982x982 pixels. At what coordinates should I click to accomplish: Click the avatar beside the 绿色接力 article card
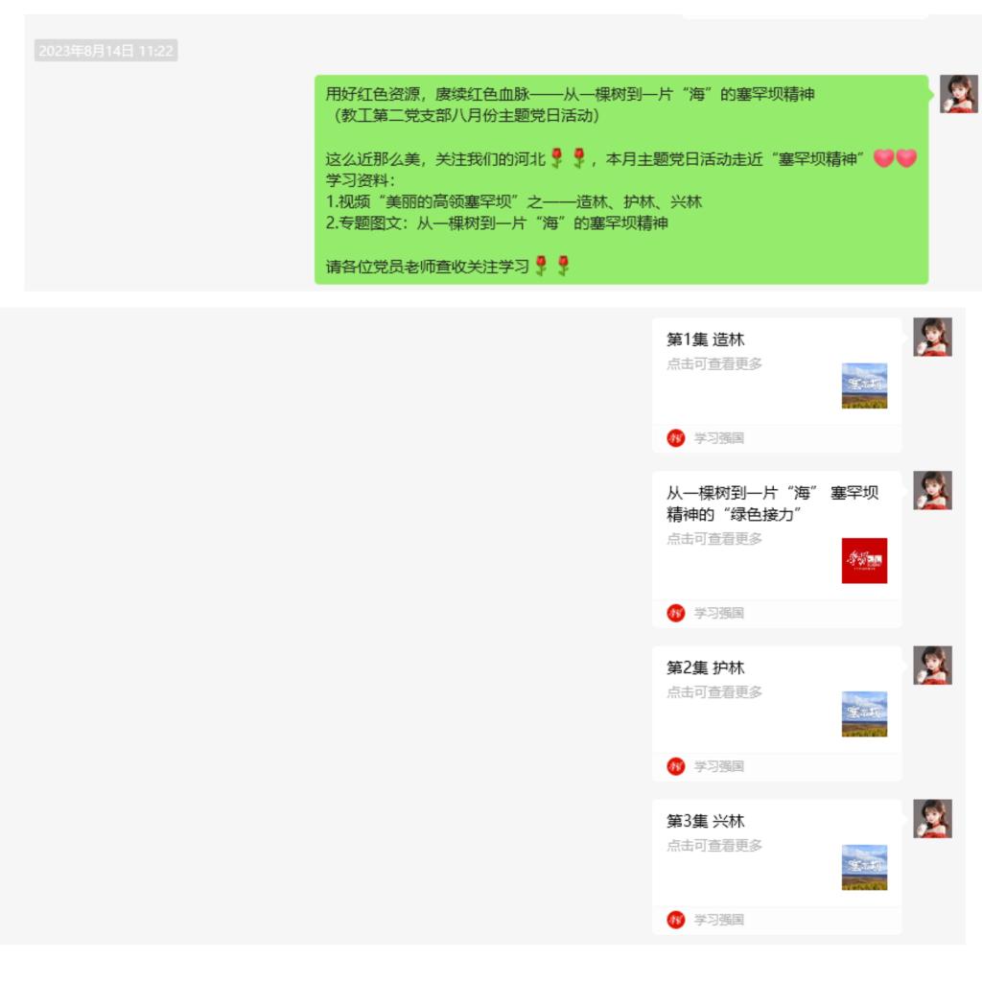click(932, 490)
